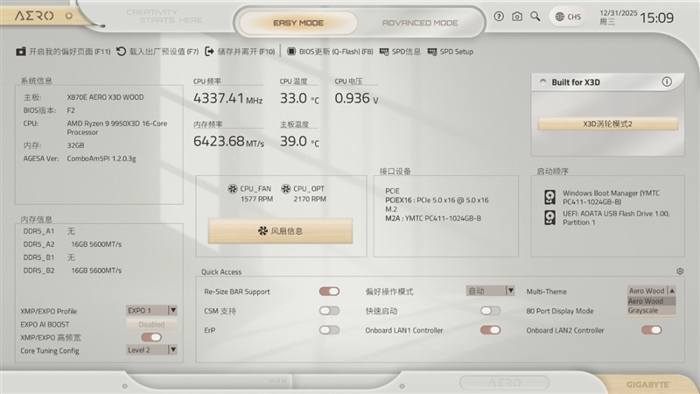
Task: Open BIOS更新 (Q-Flash) (F8)
Action: pos(330,52)
